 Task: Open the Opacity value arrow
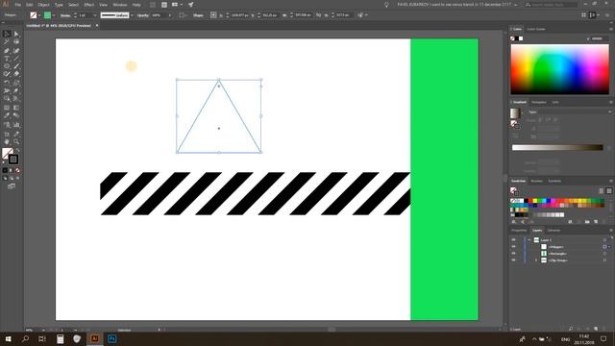(x=170, y=15)
